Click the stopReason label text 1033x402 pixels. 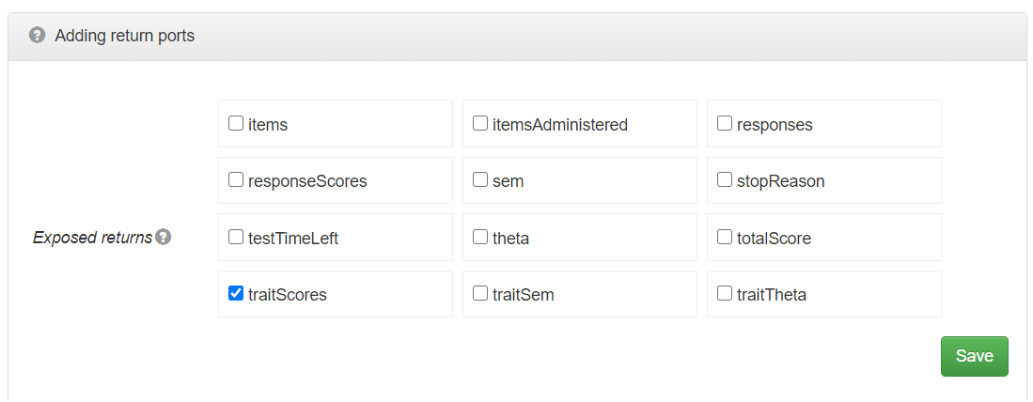(x=781, y=181)
